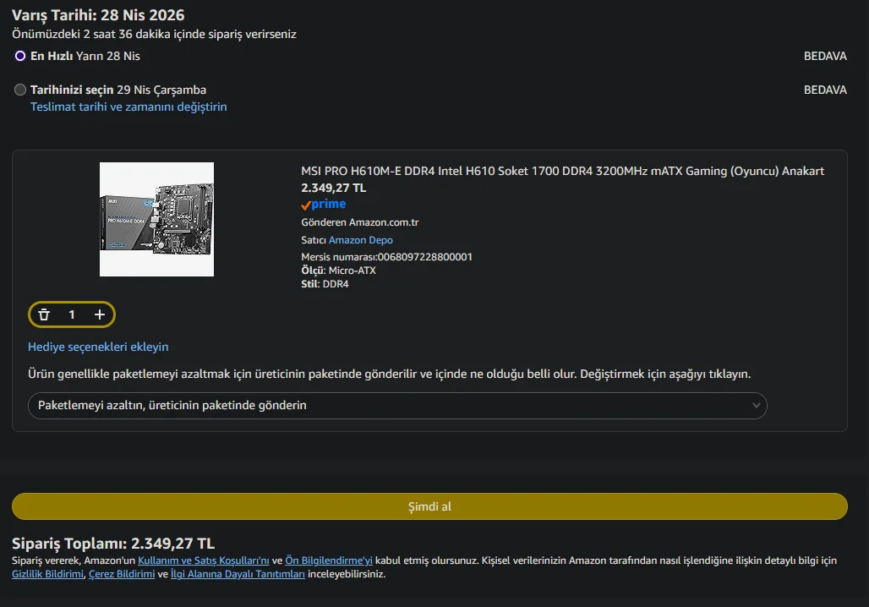The width and height of the screenshot is (869, 607).
Task: Click the Şimdi al buy button
Action: 429,506
